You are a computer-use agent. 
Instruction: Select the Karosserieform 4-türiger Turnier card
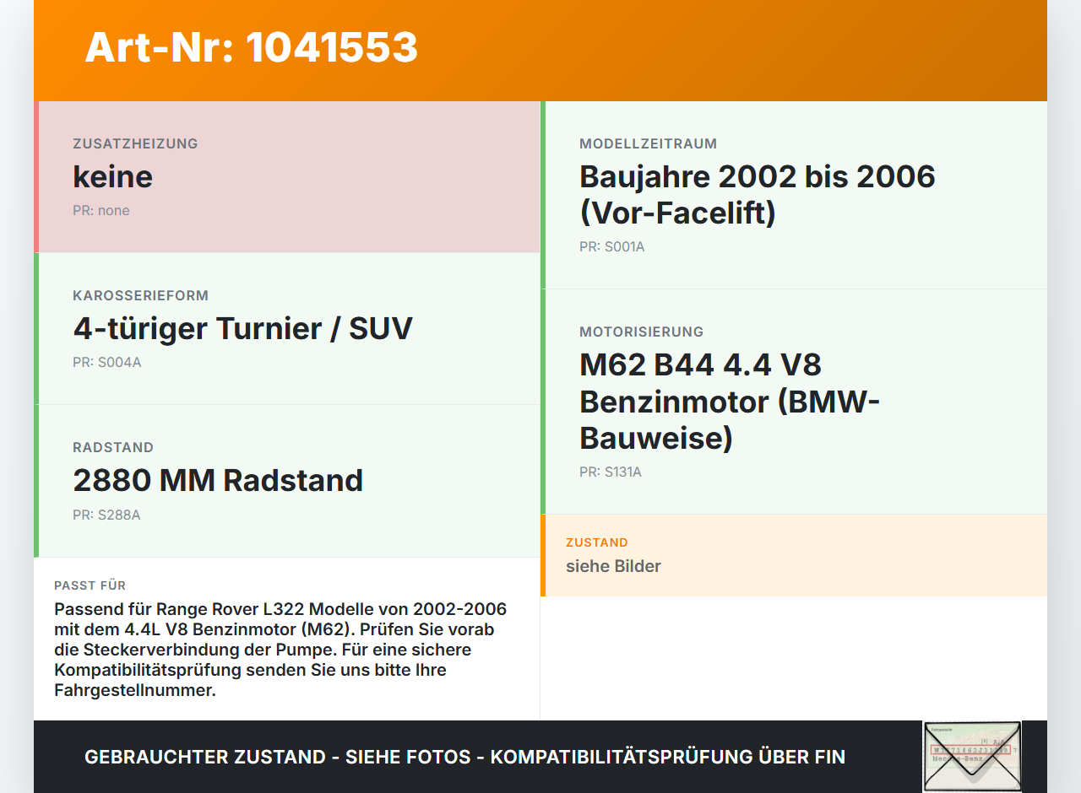[x=287, y=329]
